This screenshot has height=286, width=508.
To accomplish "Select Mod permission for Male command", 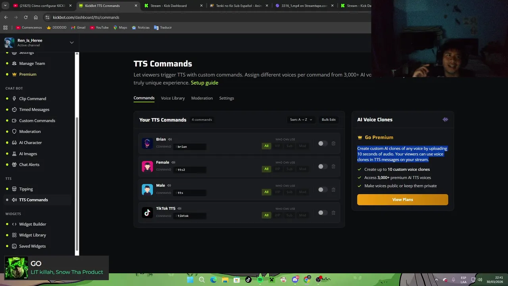I will 302,192.
